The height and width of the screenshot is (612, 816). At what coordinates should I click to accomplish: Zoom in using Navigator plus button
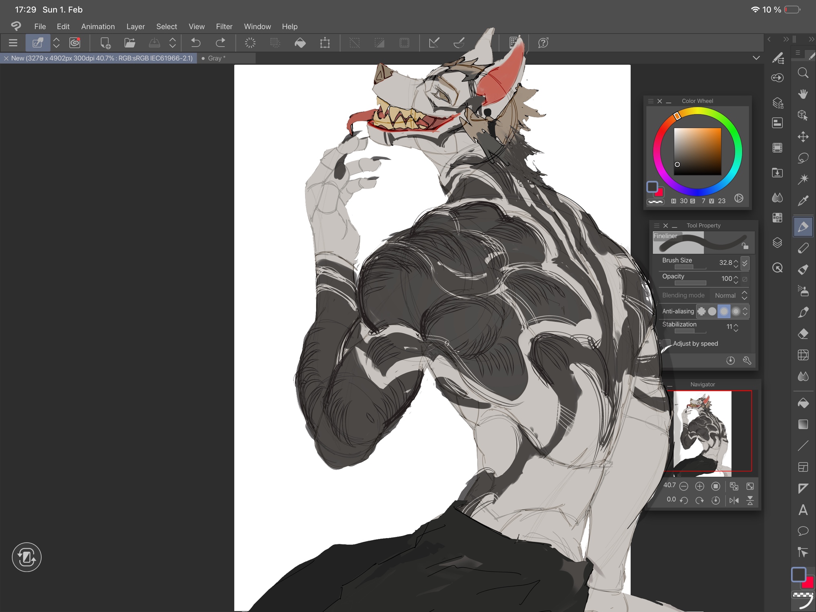click(700, 486)
